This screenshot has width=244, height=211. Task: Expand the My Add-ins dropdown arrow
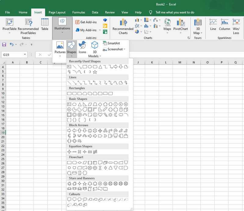point(100,30)
